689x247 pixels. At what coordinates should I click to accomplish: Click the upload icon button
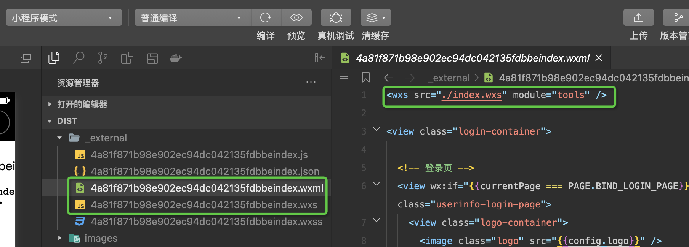(x=638, y=17)
